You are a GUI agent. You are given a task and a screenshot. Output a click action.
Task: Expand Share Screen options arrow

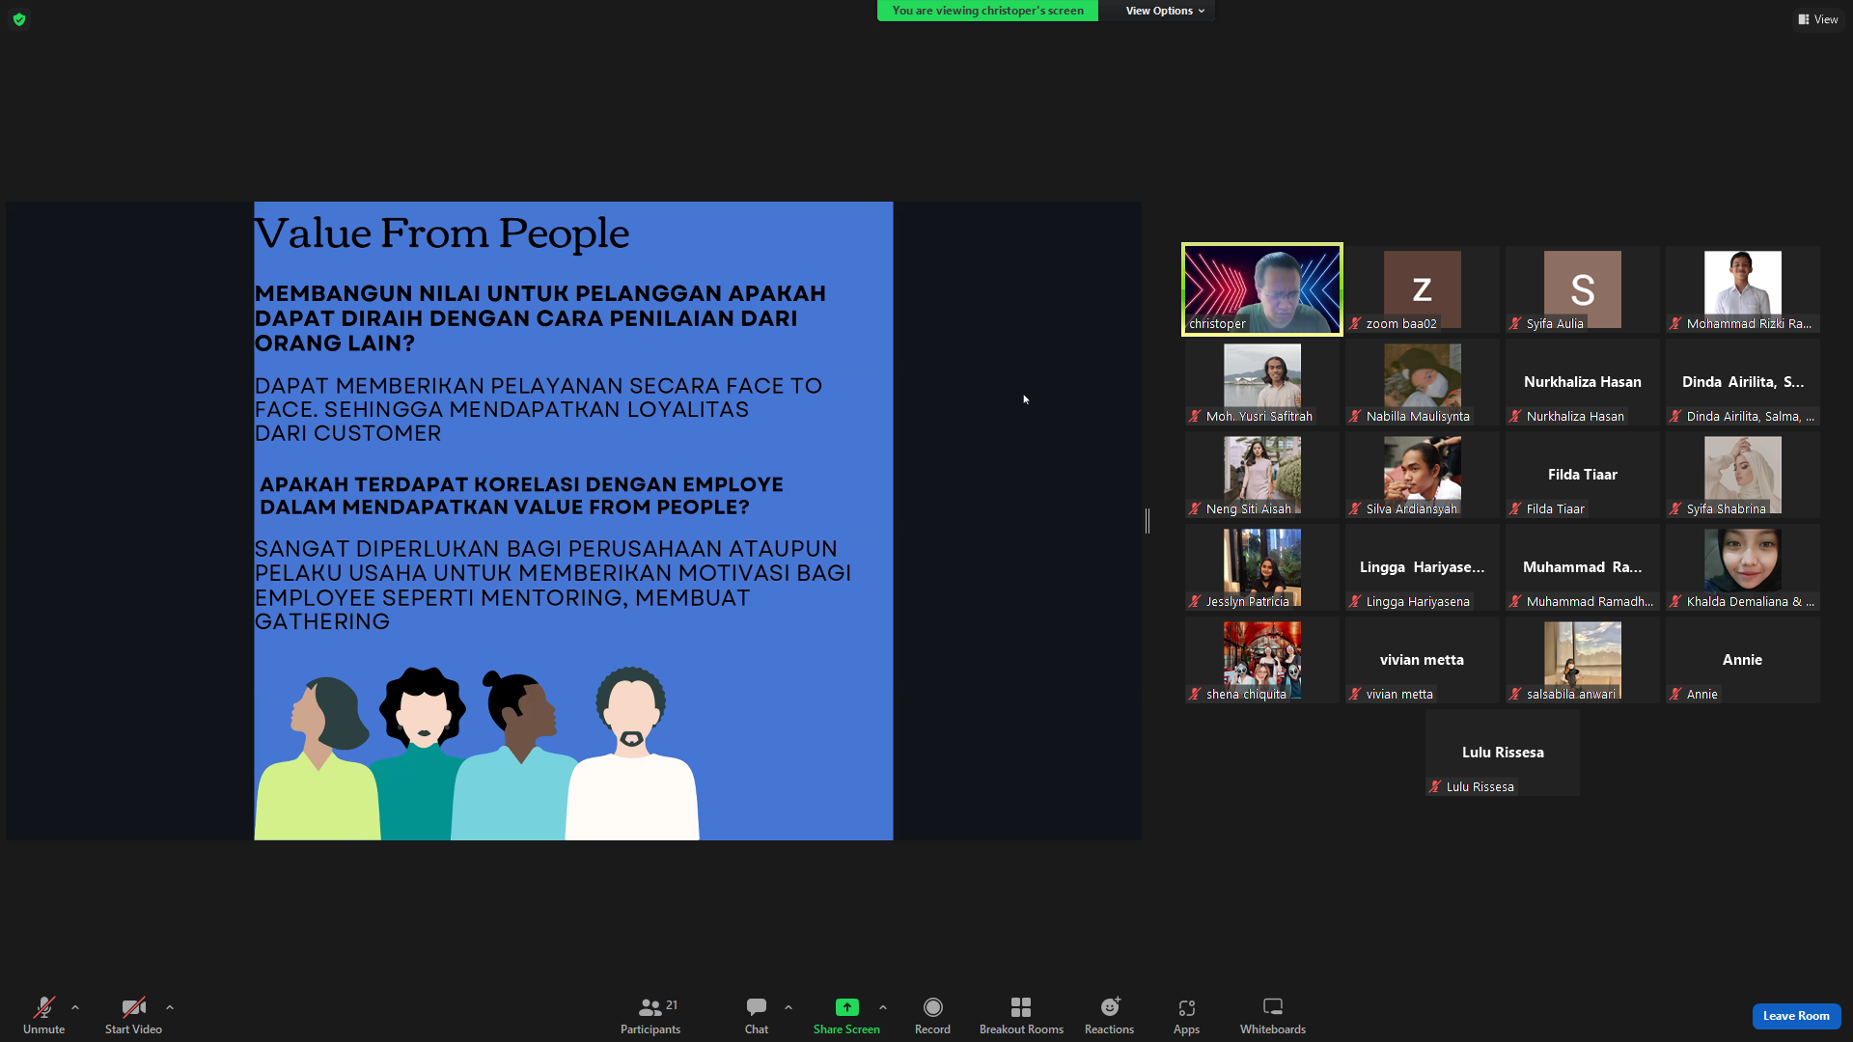(x=883, y=1007)
